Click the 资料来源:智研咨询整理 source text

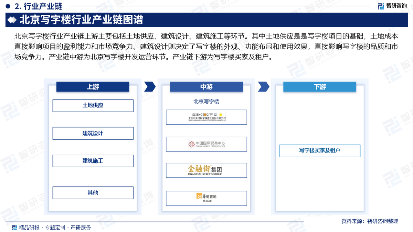pyautogui.click(x=369, y=221)
